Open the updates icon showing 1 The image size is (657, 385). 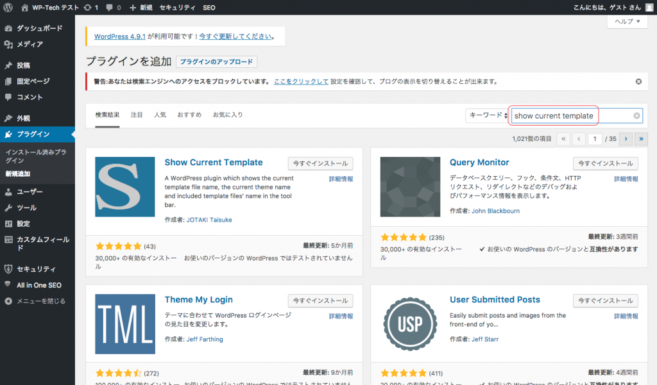click(90, 8)
